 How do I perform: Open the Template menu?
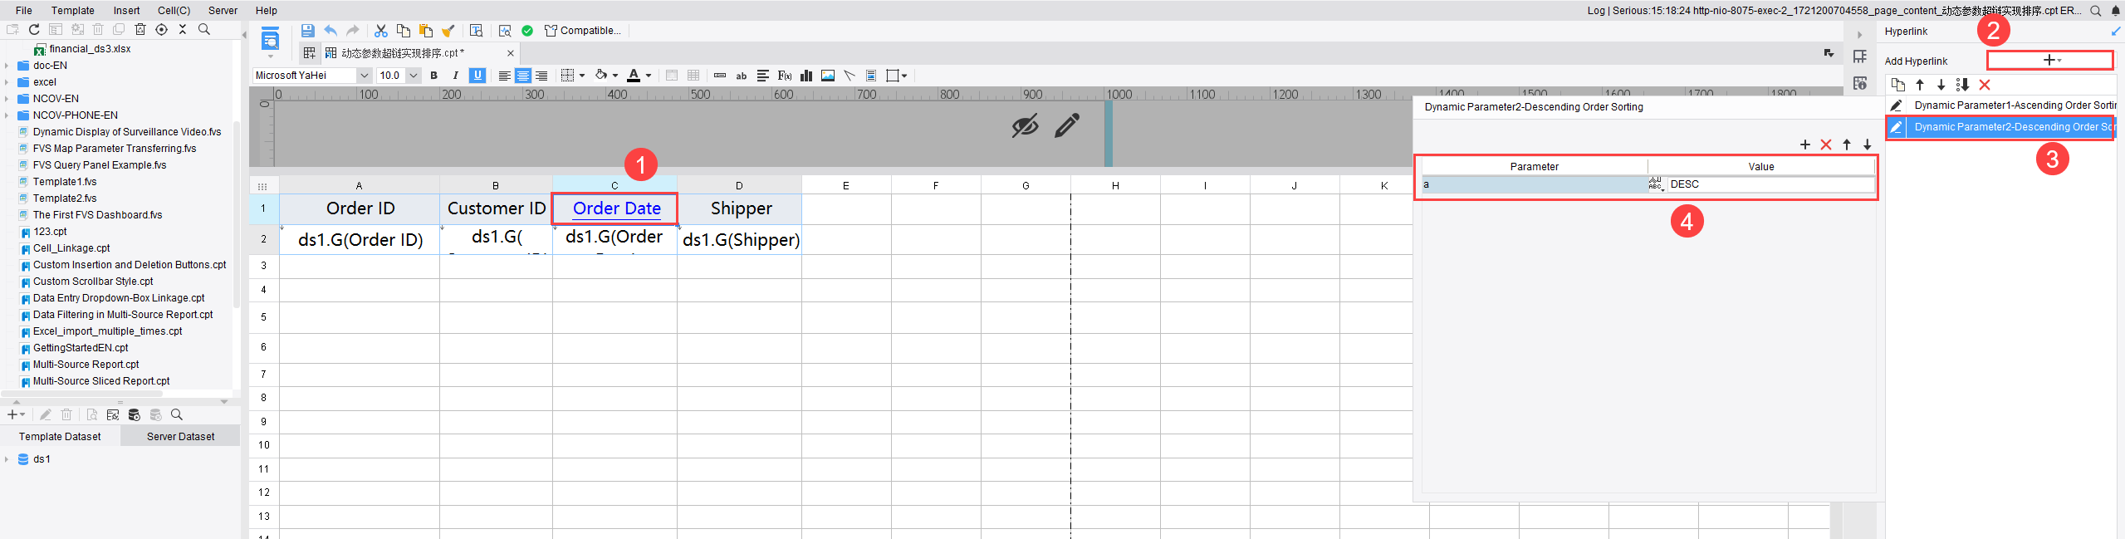pos(73,11)
